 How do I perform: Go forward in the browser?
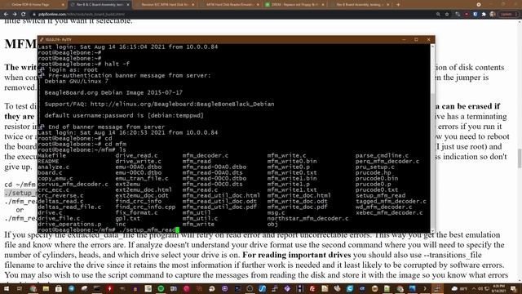click(x=15, y=15)
